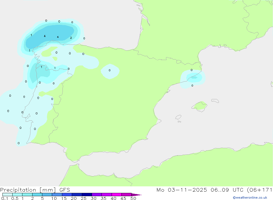Click the 10 to 15 mm legend swatch
Viewport: 273px width, 200px height.
[x=57, y=195]
